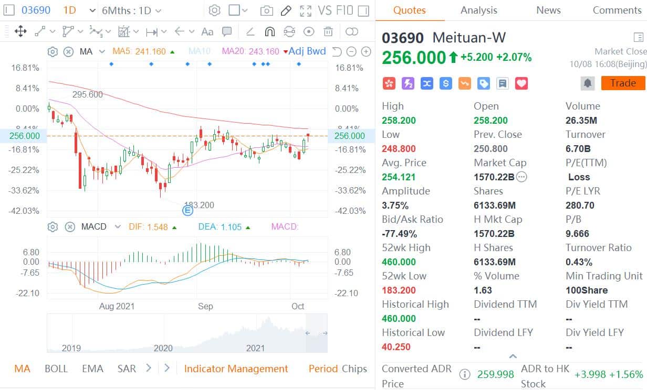Add stock to favorites with heart icon
The image size is (647, 390).
[x=521, y=83]
